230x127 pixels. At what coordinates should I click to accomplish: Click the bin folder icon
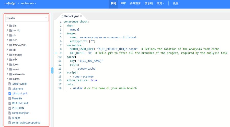pos(11,26)
